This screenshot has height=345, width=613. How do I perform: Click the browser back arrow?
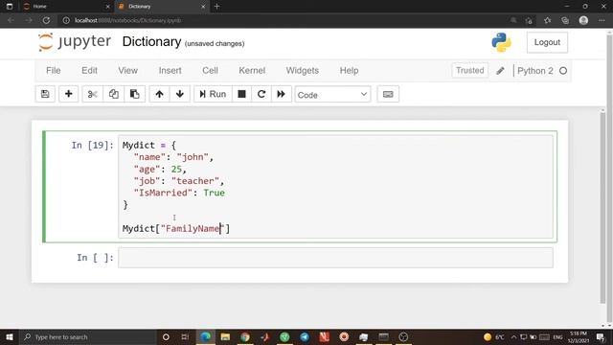[x=11, y=20]
